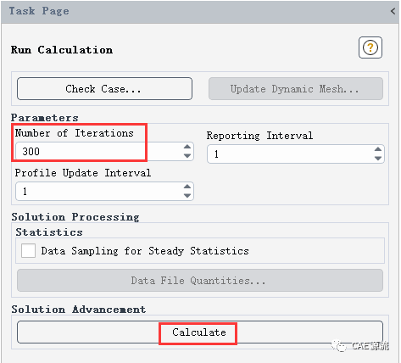Decrease Reporting Interval using down arrow
Image resolution: width=401 pixels, height=363 pixels.
point(378,159)
